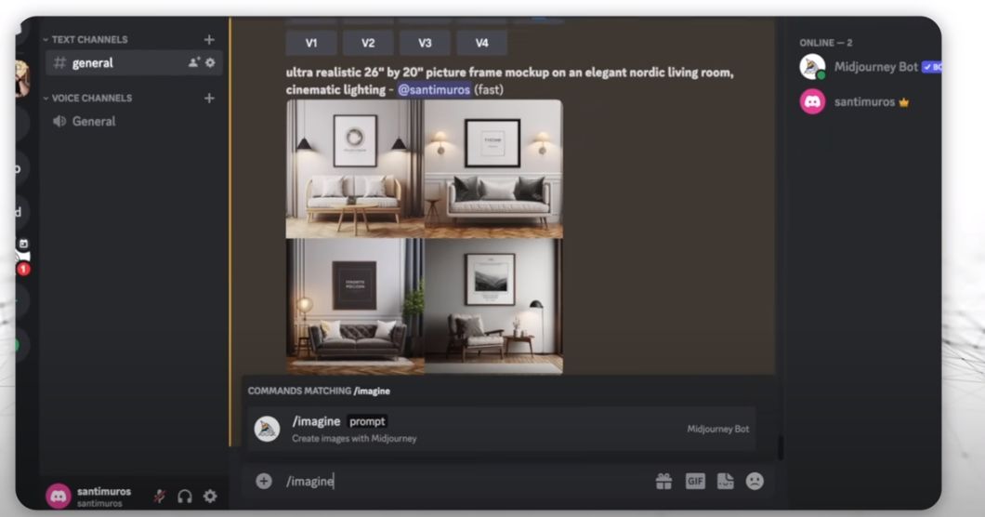Join the General voice channel

tap(93, 121)
